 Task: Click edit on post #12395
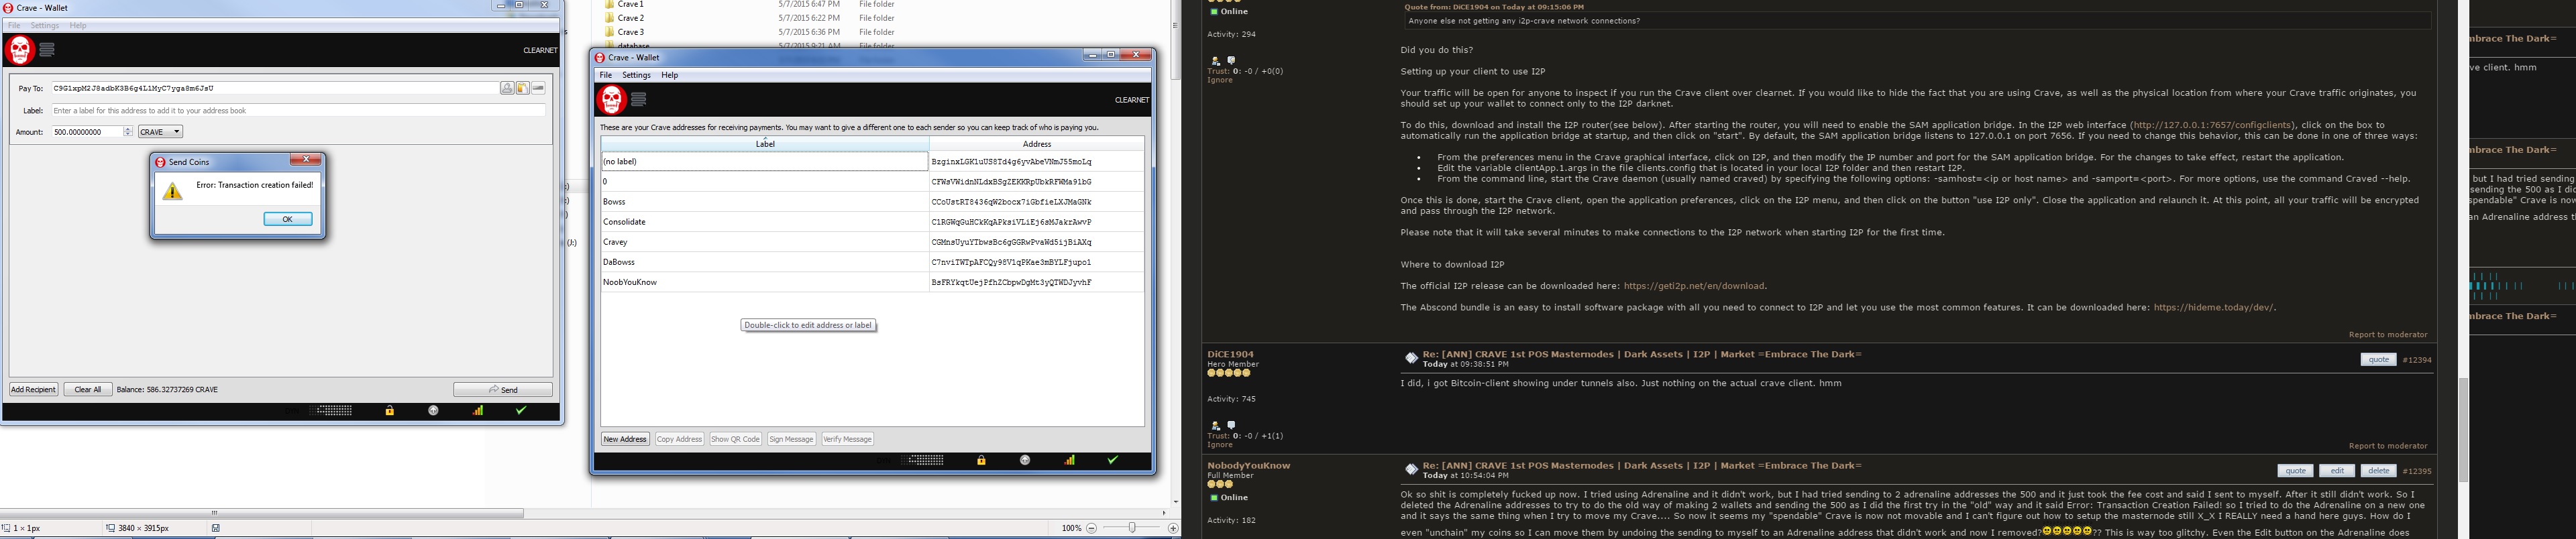click(x=2337, y=471)
